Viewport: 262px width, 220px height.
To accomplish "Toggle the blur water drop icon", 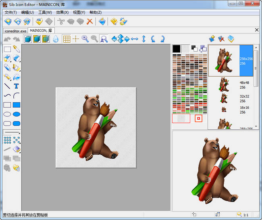I will click(56, 39).
